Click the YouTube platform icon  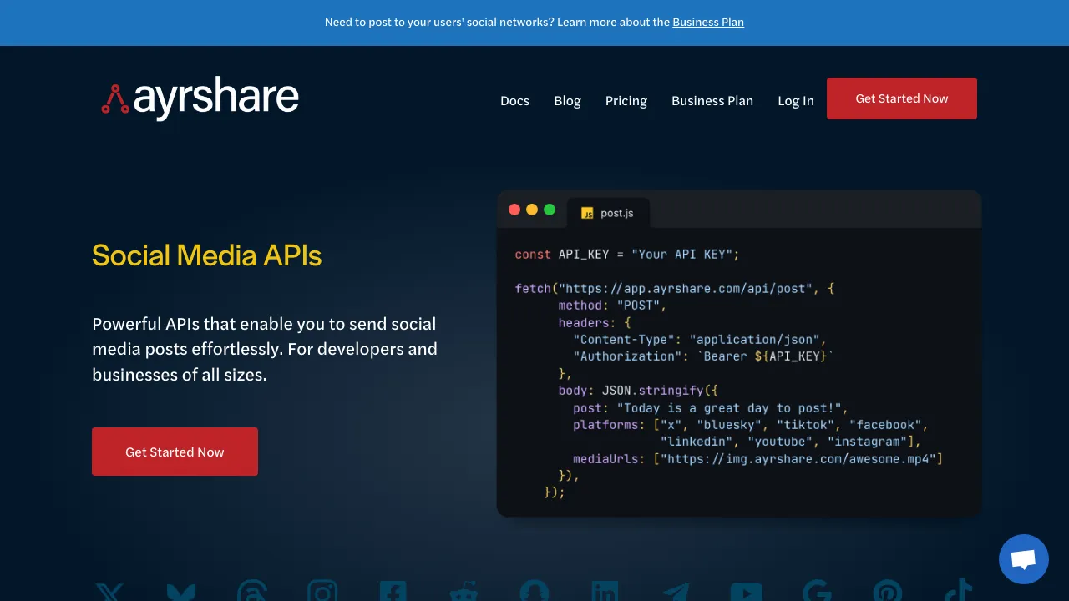coord(746,592)
